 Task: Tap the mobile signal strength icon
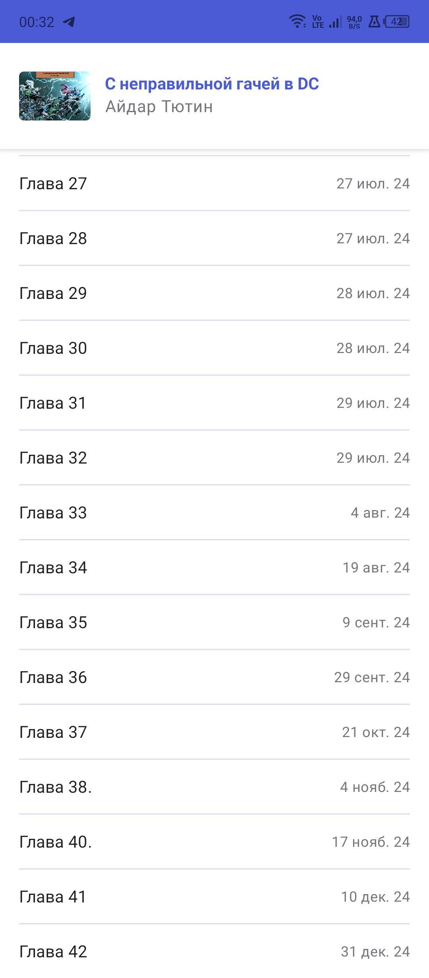tap(336, 22)
